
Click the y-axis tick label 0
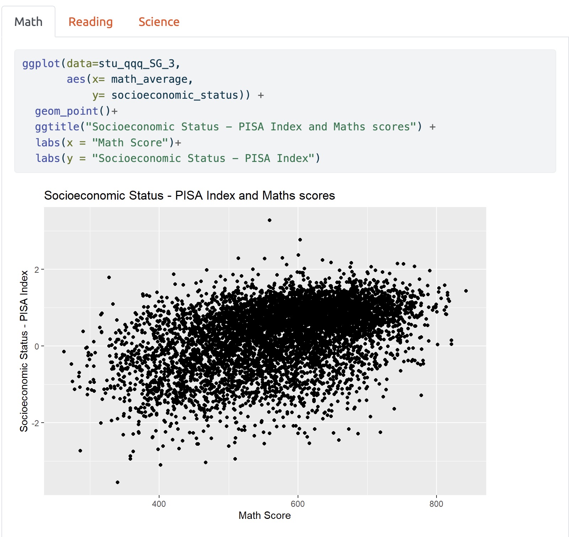click(x=37, y=346)
